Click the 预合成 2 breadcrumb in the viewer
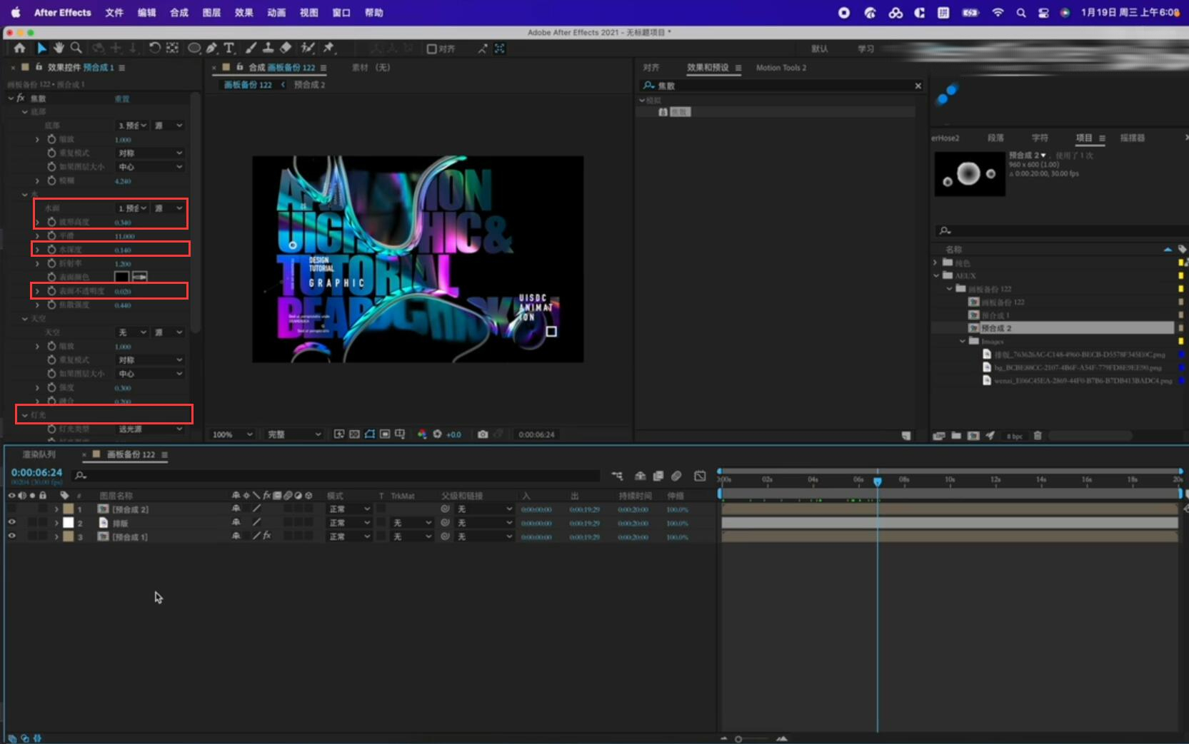This screenshot has width=1189, height=744. pos(309,84)
